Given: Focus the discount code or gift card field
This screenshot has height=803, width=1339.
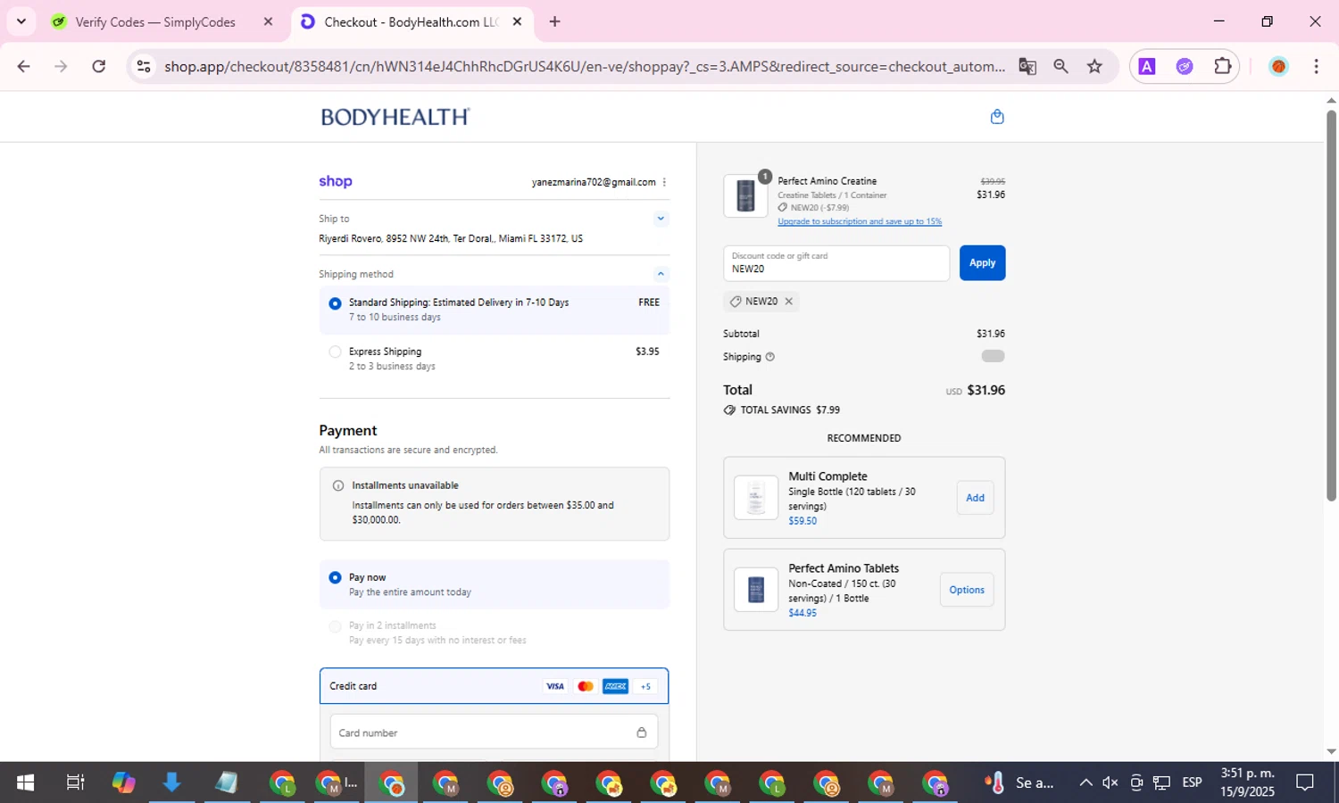Looking at the screenshot, I should coord(836,263).
